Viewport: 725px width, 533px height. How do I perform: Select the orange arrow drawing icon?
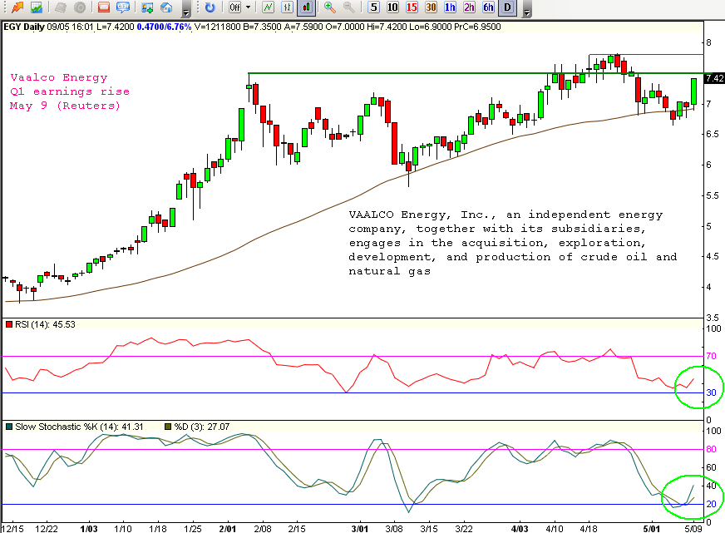click(18, 8)
